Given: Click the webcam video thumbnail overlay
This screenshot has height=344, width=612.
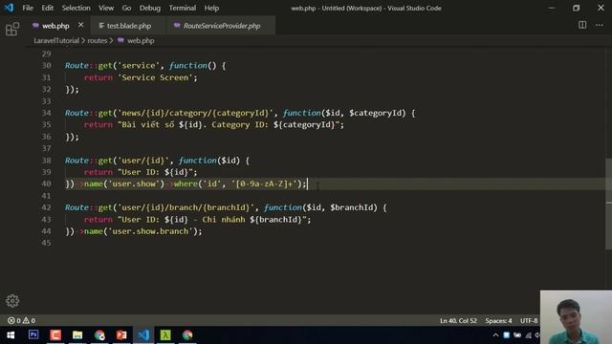Looking at the screenshot, I should (x=576, y=317).
